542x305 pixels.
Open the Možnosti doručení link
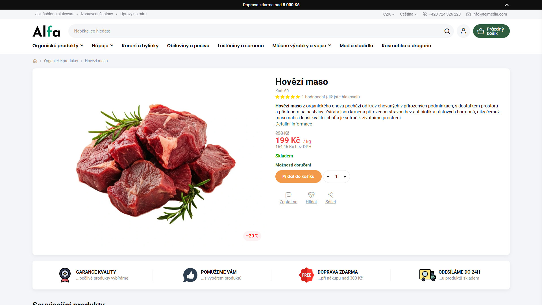click(x=293, y=165)
